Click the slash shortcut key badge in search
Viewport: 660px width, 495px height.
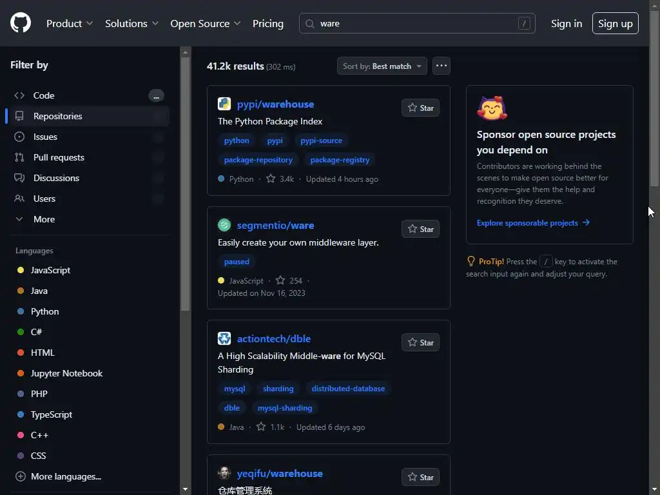coord(523,24)
